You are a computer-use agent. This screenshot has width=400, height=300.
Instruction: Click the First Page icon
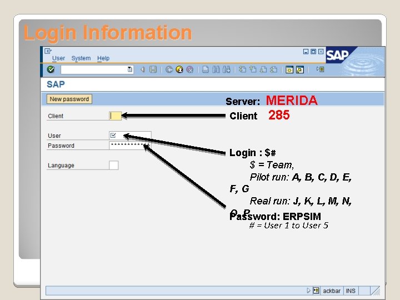tap(242, 69)
